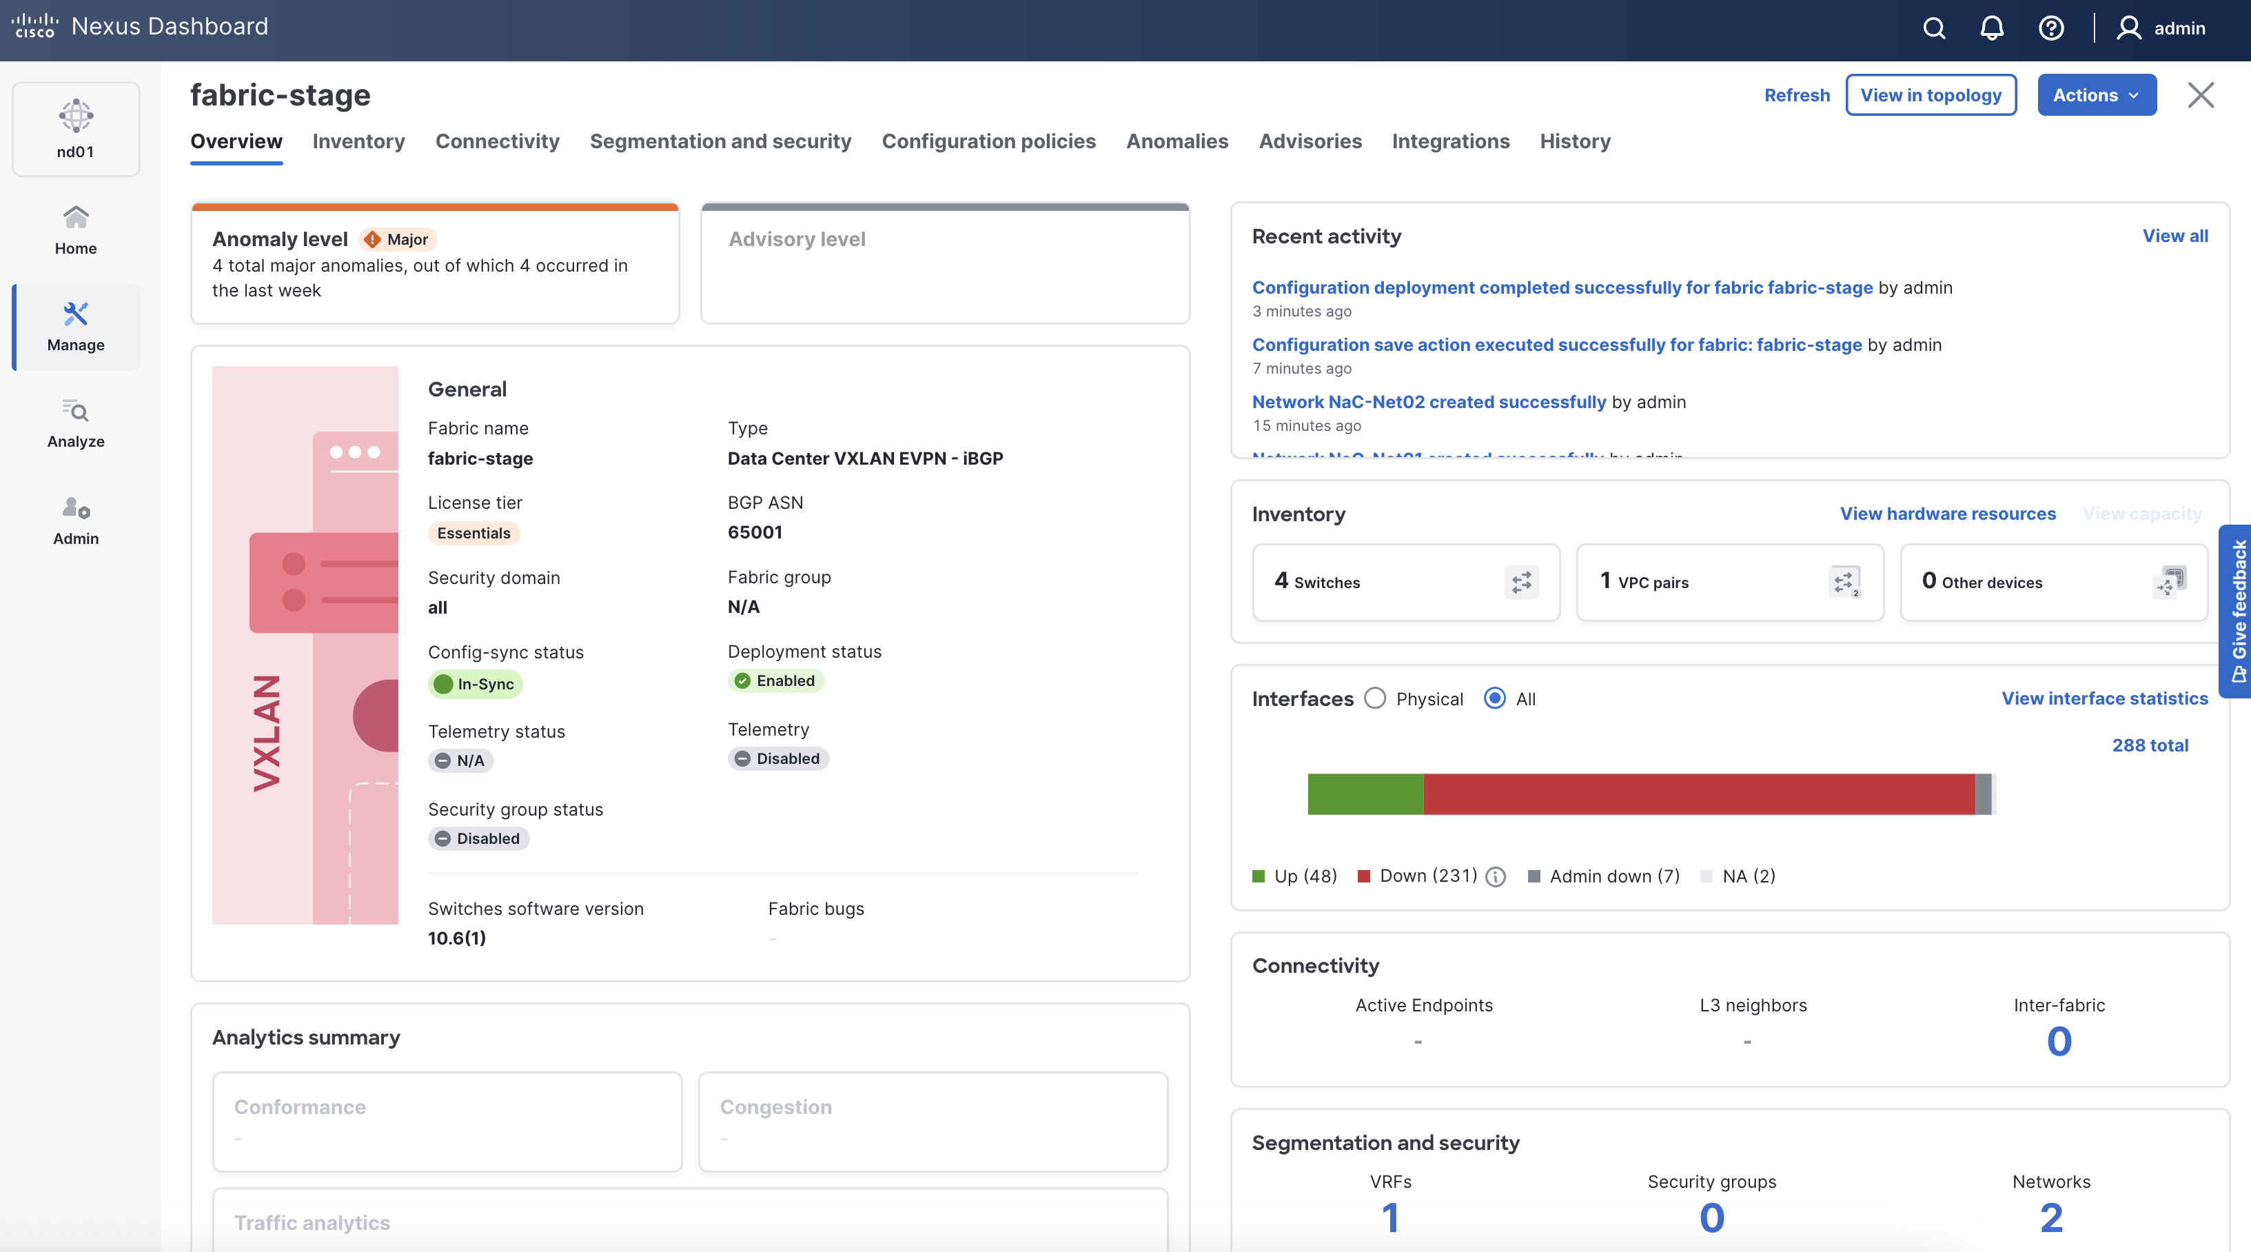
Task: Click the red Down segment of interfaces bar
Action: 1698,794
